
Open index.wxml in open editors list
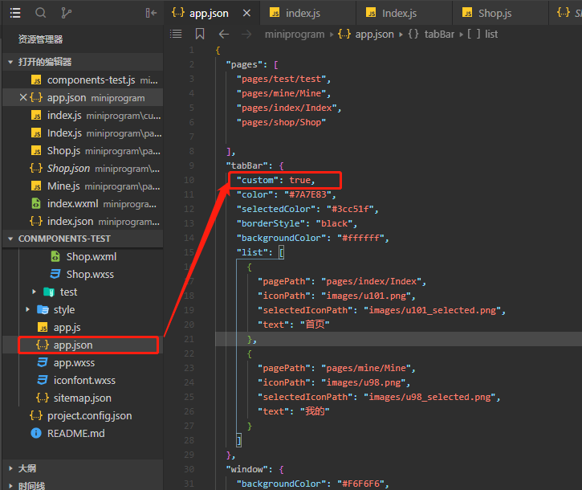pos(83,203)
